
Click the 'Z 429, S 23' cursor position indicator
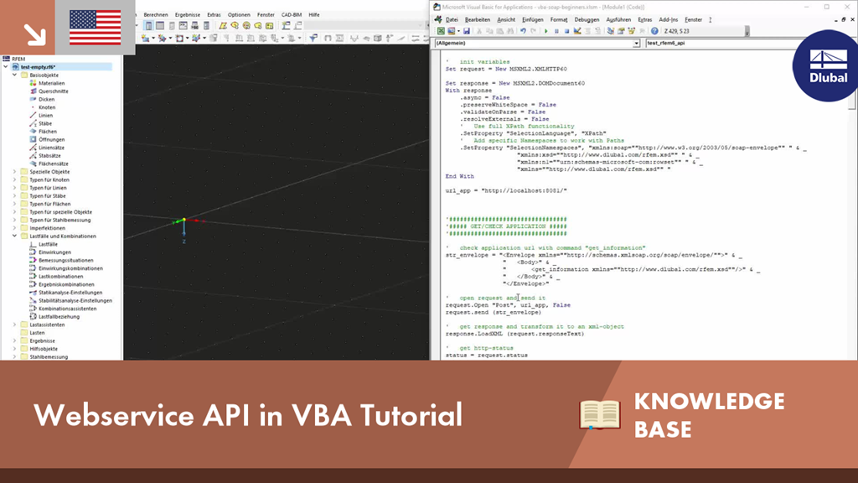[x=676, y=31]
